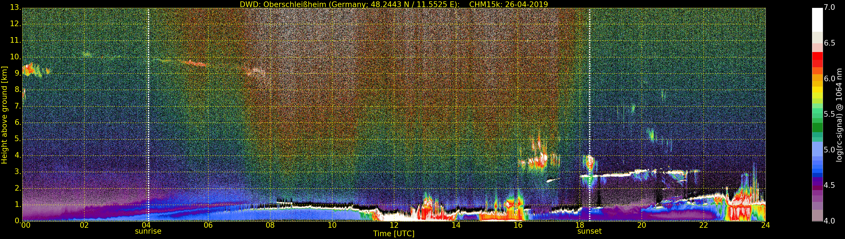Click the 'Height above ground [km]' axis label
The height and width of the screenshot is (239, 845).
coord(4,115)
